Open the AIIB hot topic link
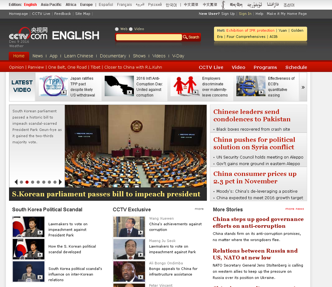Screen dimensions: 332x287 tap(273, 37)
